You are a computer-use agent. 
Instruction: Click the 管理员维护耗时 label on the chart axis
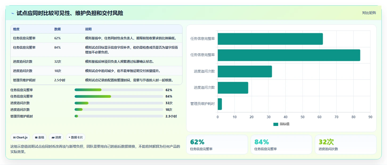click(x=202, y=104)
